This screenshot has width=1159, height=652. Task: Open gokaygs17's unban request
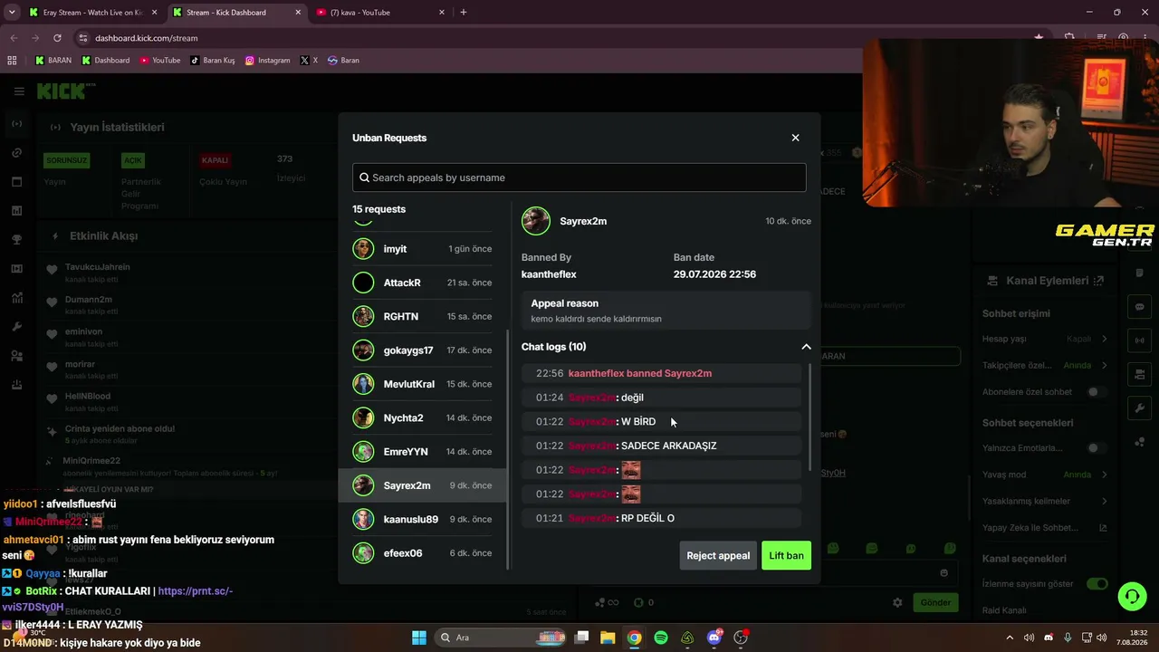[x=423, y=350]
